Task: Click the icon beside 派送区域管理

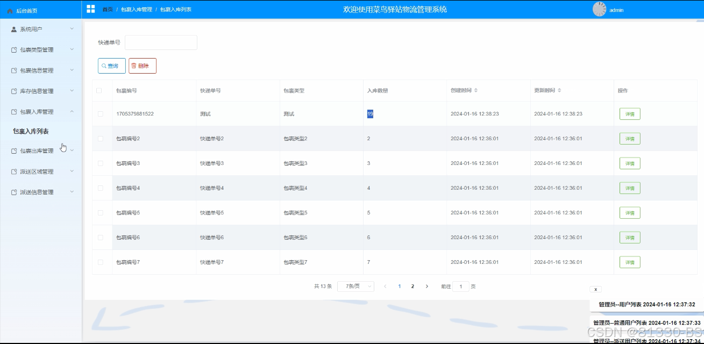Action: pyautogui.click(x=14, y=172)
